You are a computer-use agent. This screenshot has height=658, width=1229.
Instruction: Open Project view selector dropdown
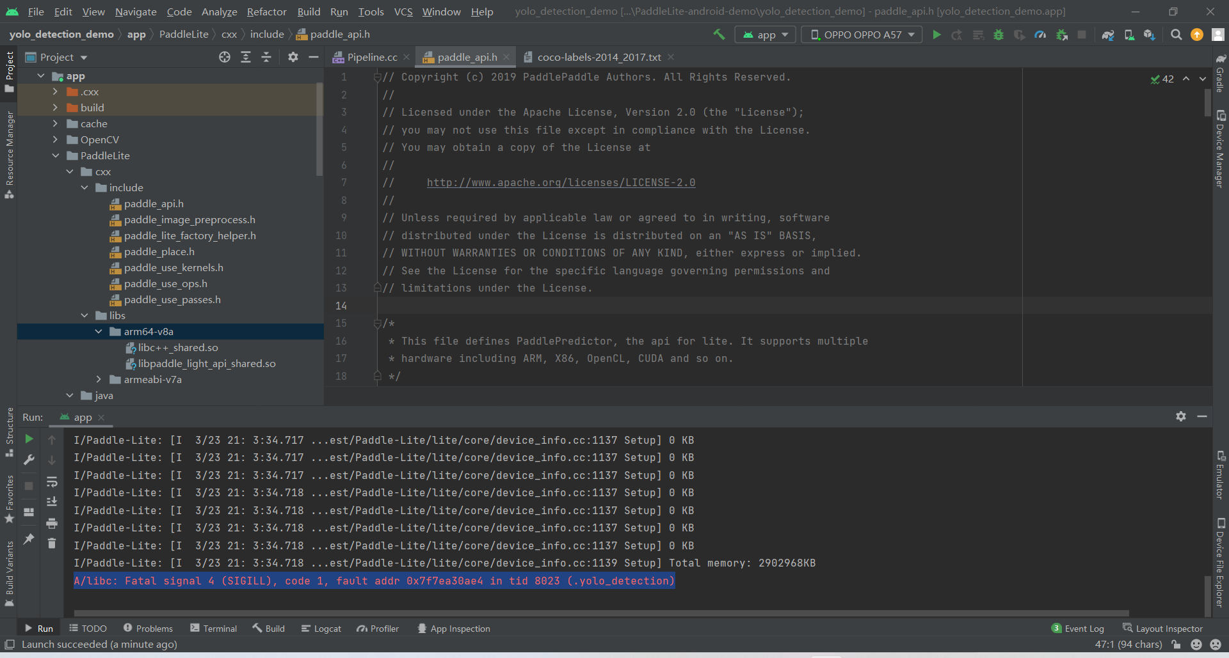[x=56, y=58]
